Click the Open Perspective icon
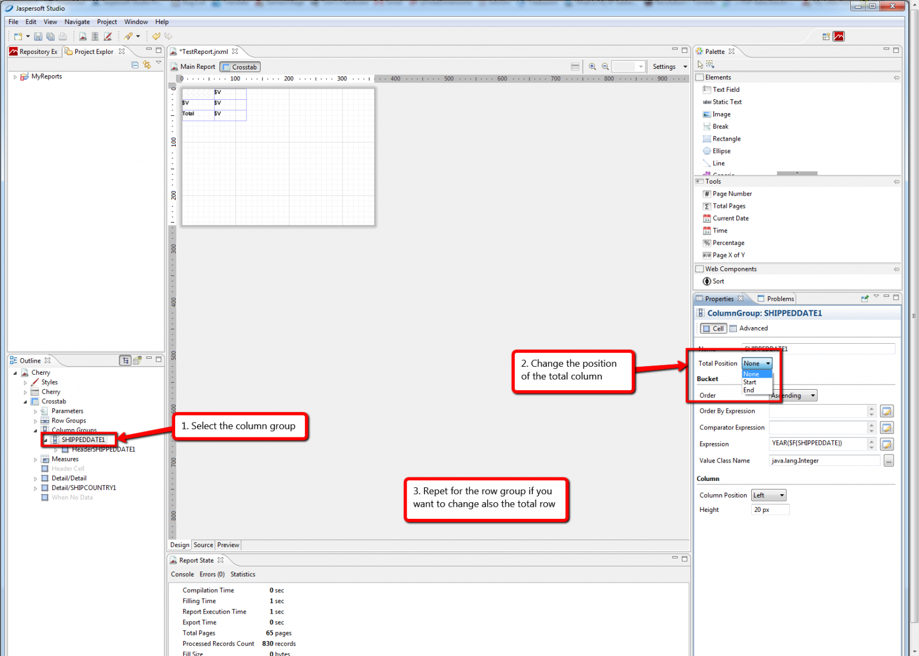Screen dimensions: 919x656 click(x=826, y=36)
